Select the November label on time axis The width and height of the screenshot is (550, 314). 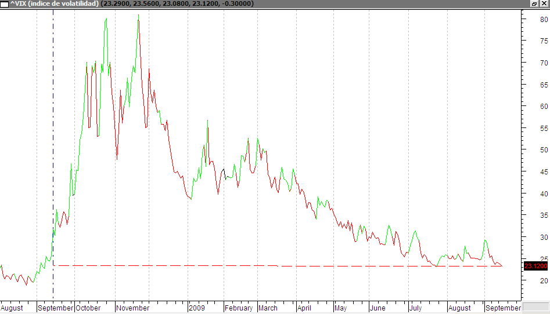coord(132,308)
